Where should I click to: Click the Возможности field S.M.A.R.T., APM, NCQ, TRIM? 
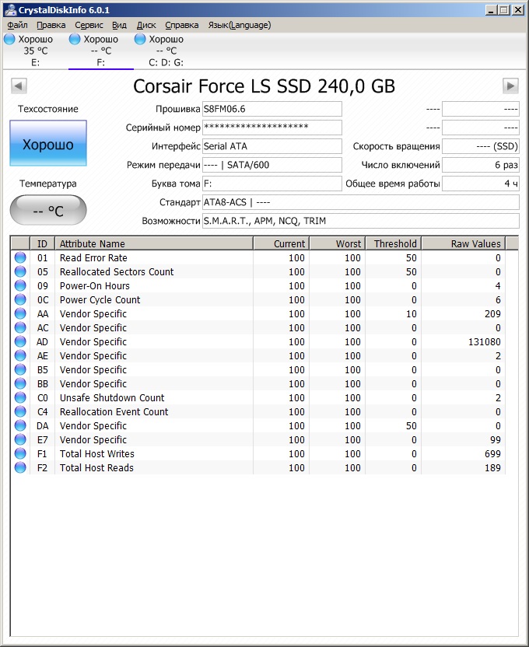pos(361,221)
